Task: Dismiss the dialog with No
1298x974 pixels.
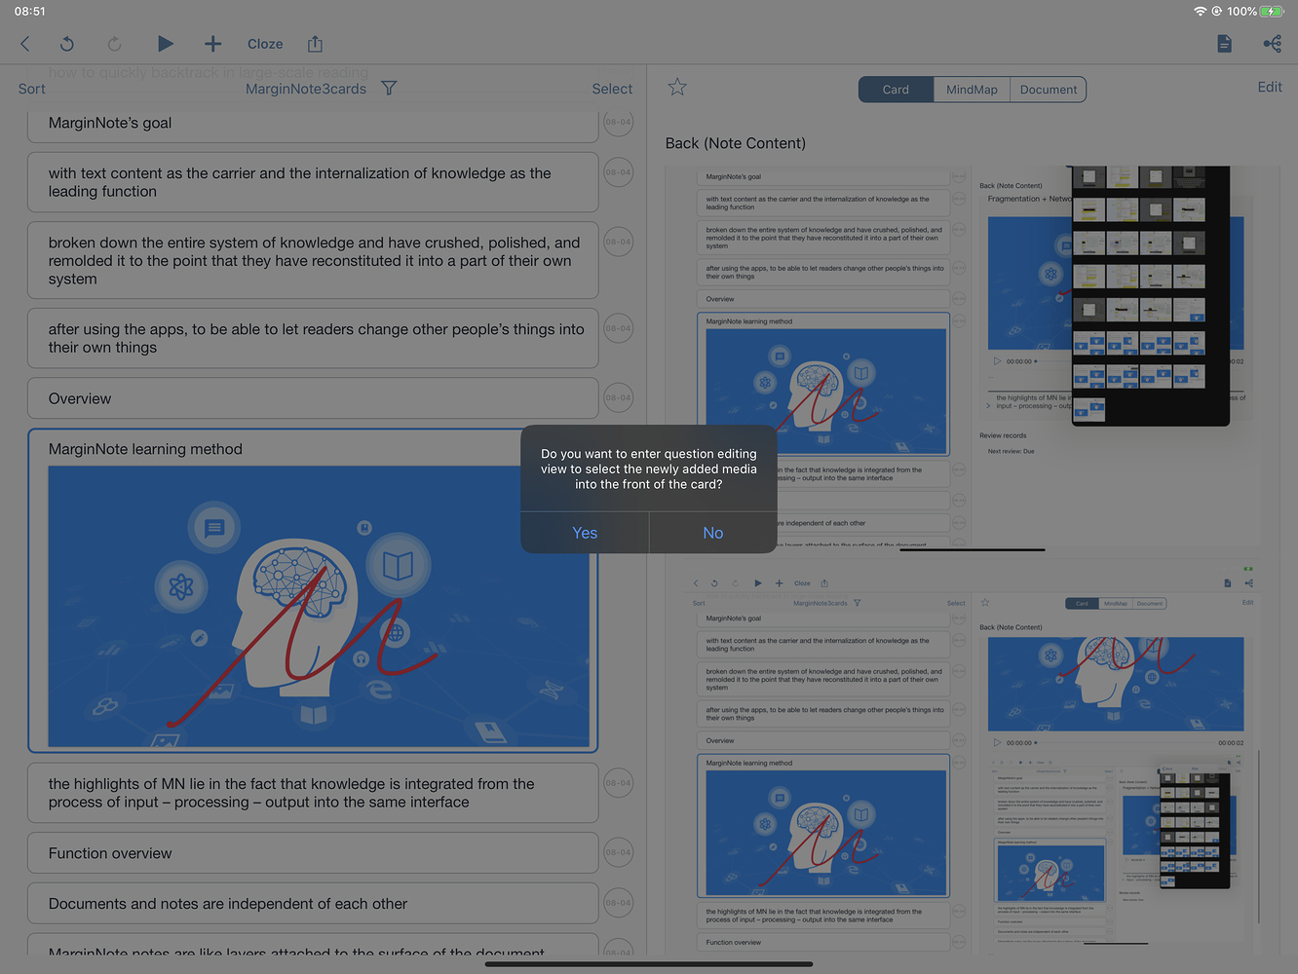Action: tap(713, 533)
